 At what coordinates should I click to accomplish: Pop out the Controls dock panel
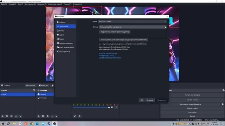pos(224,90)
